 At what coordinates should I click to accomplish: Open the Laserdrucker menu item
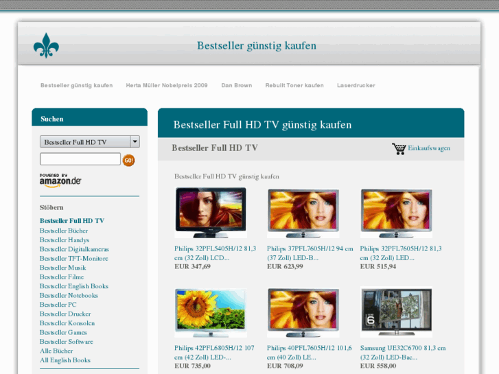(x=356, y=85)
